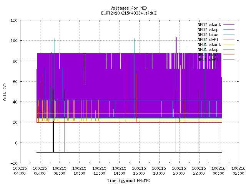Click the 'NPD2 start' legend label
Screen dimensions: 246x184
[209, 25]
